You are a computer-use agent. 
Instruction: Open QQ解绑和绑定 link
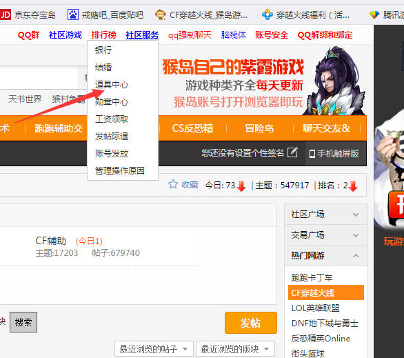click(325, 34)
